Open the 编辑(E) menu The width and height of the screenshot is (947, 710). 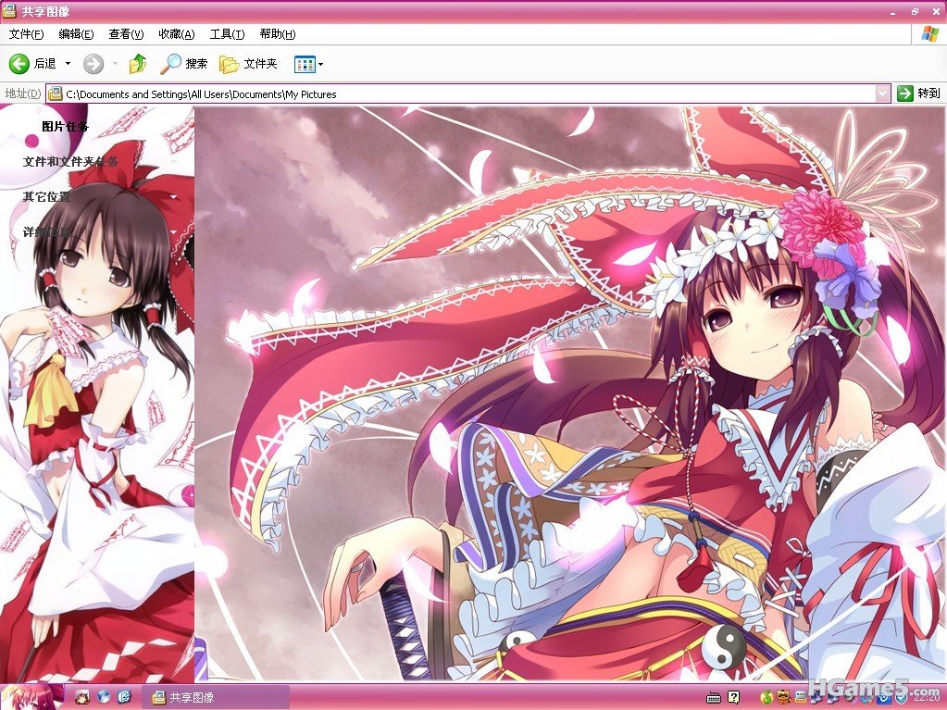[x=76, y=34]
